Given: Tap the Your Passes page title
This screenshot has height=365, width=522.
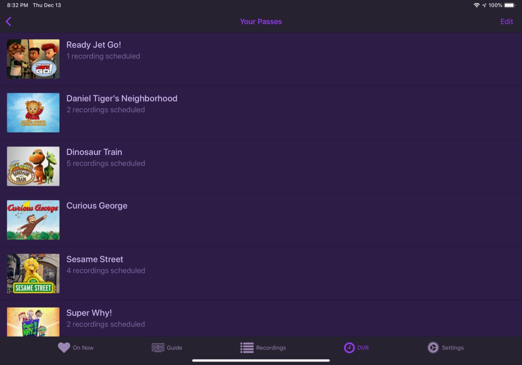Looking at the screenshot, I should tap(261, 21).
